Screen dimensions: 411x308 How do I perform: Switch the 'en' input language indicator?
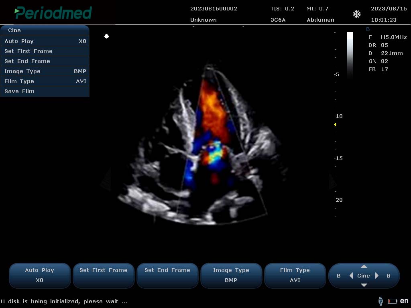pos(404,301)
